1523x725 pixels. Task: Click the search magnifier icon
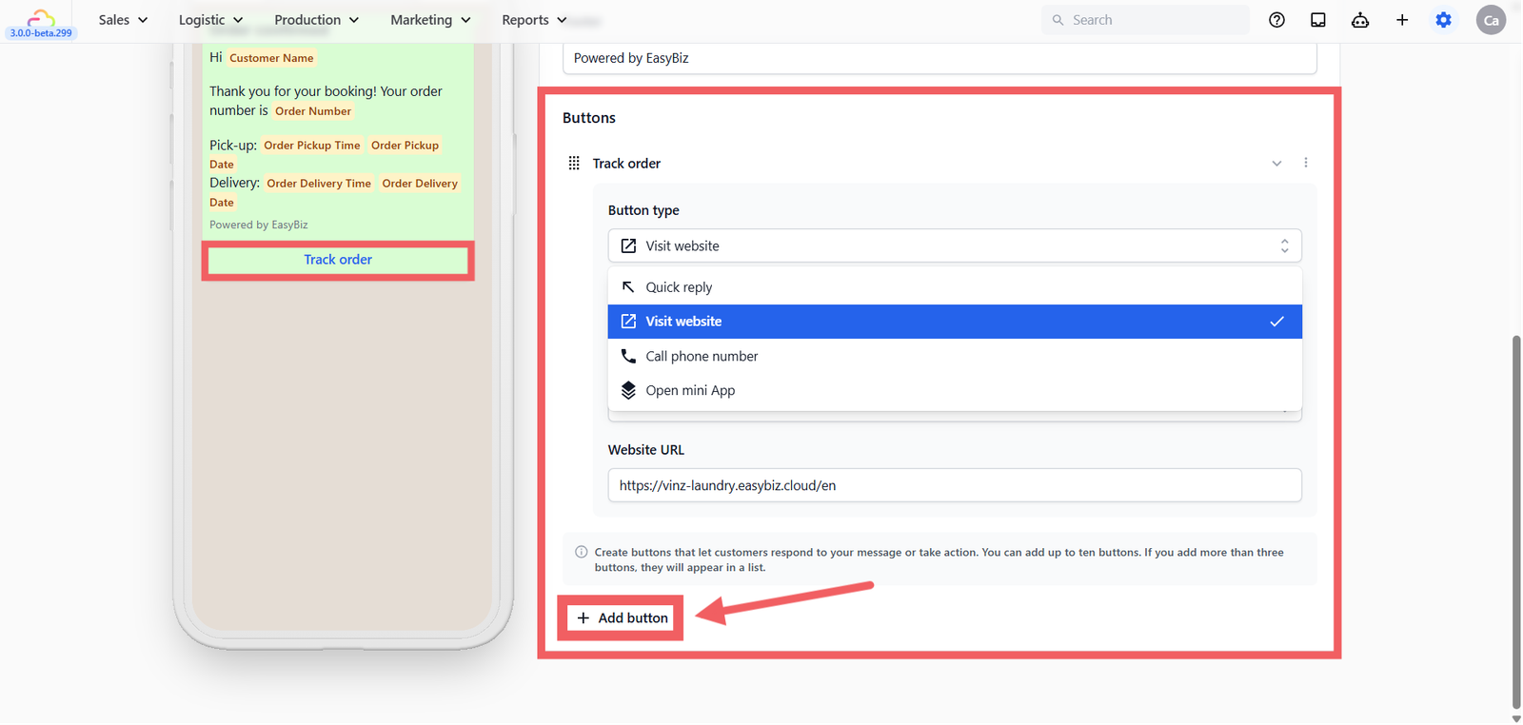1058,20
